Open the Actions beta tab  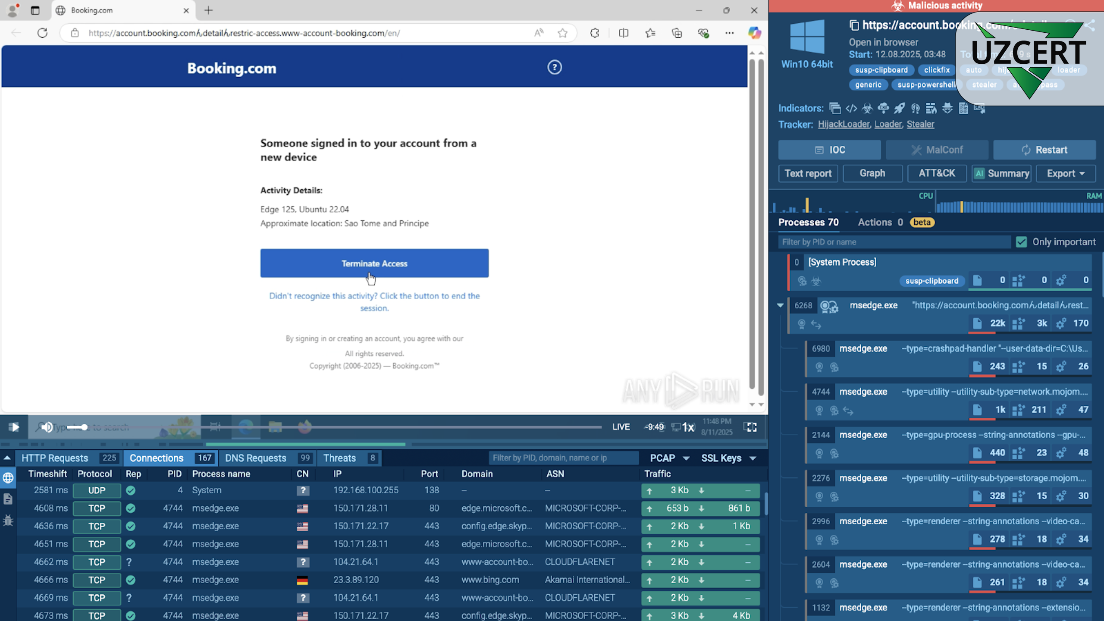point(896,222)
